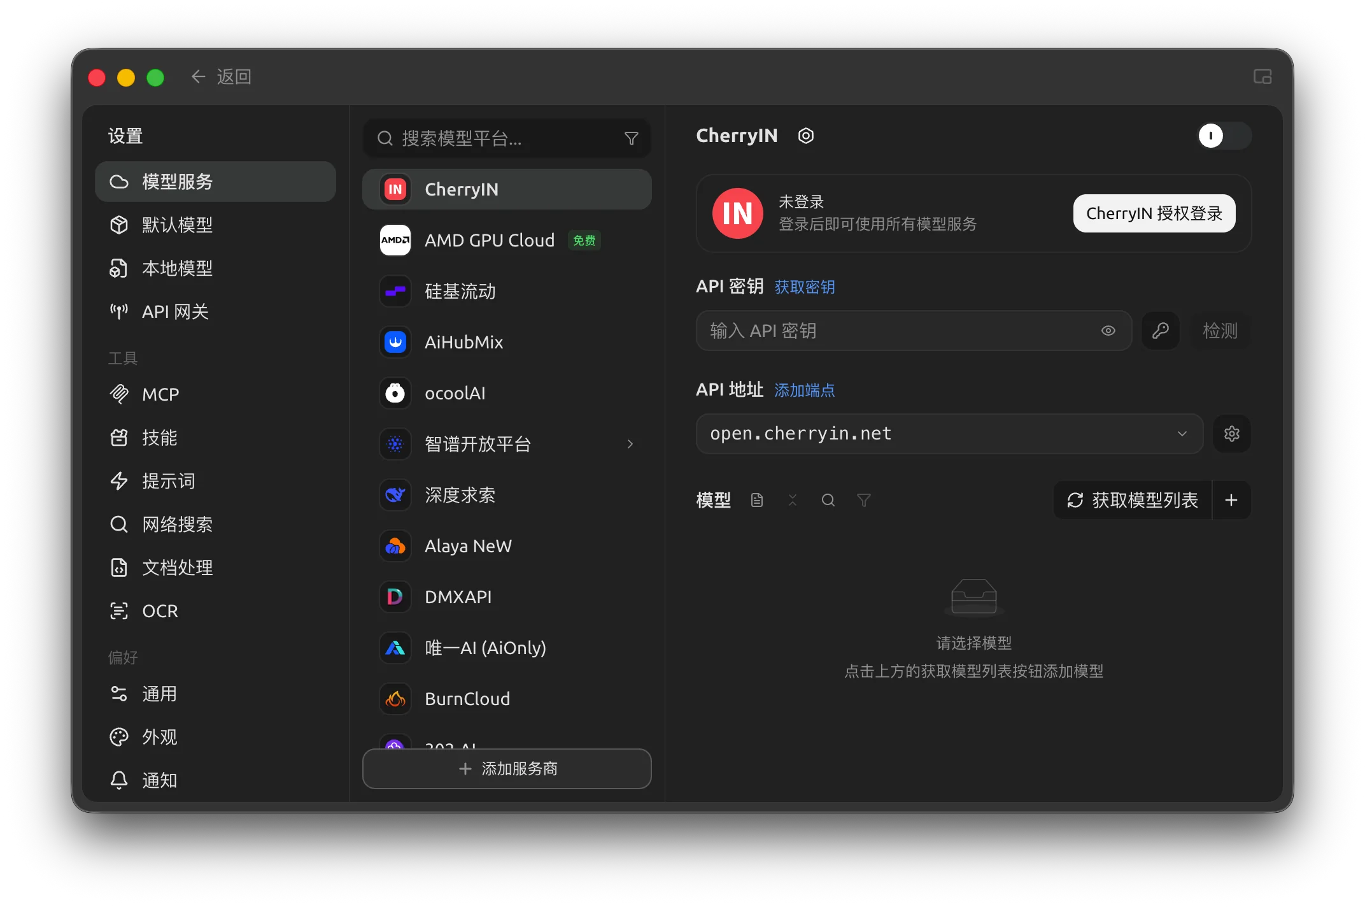Click the DeepSeek whale icon beside 深度求索
The height and width of the screenshot is (907, 1365).
point(395,495)
